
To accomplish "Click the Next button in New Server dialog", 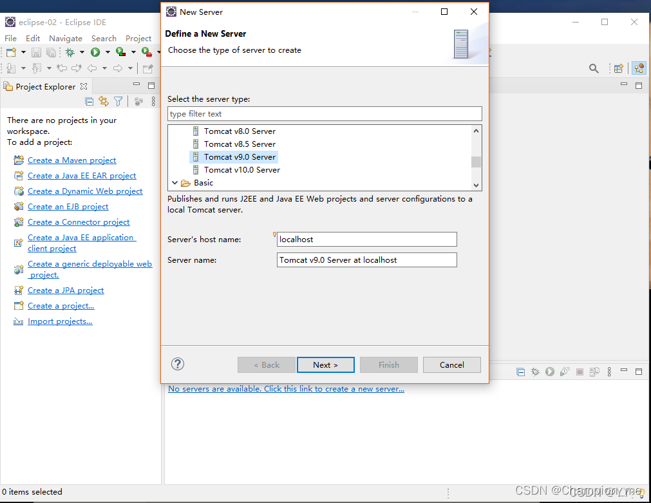I will coord(326,365).
